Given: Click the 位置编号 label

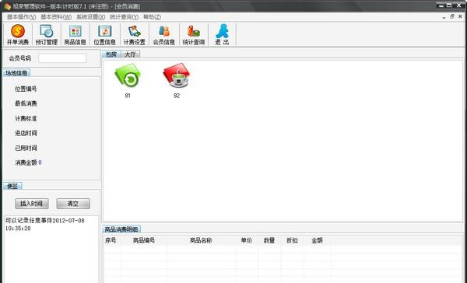Looking at the screenshot, I should (x=26, y=89).
